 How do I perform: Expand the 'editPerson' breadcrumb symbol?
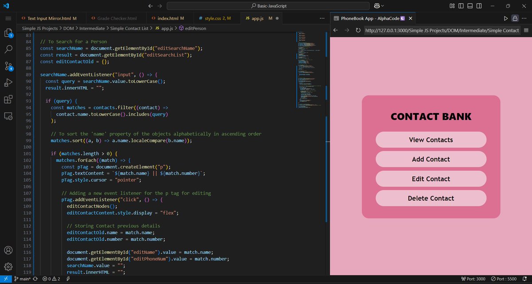192,28
